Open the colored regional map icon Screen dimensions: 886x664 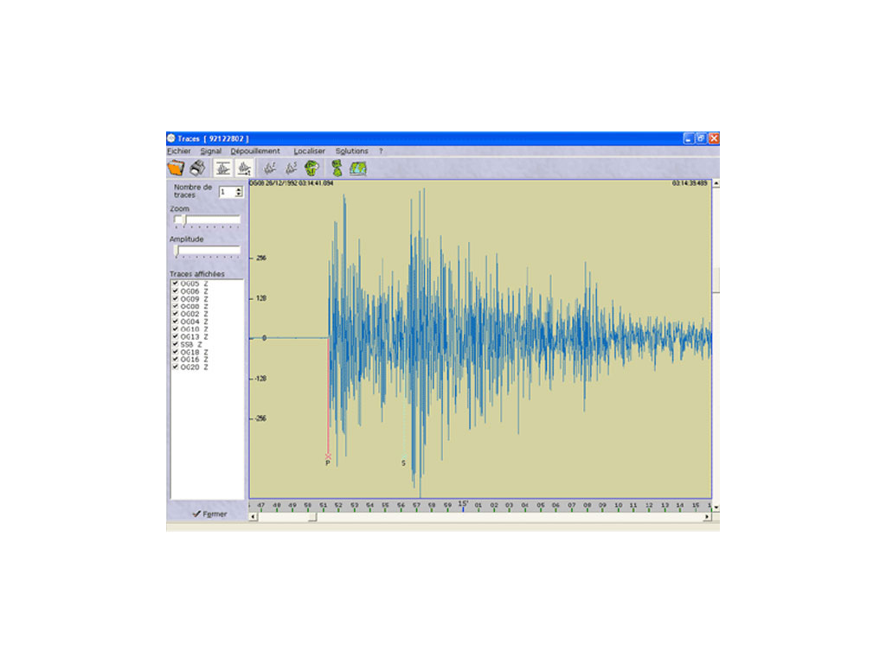[358, 168]
